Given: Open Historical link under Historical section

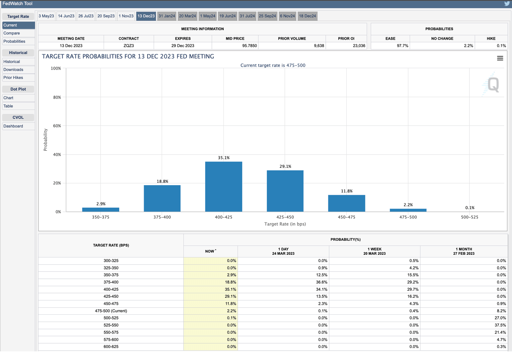Looking at the screenshot, I should (x=12, y=62).
